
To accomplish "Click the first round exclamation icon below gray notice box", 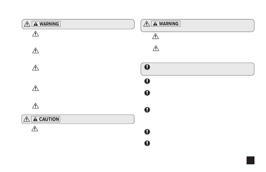I will click(147, 81).
